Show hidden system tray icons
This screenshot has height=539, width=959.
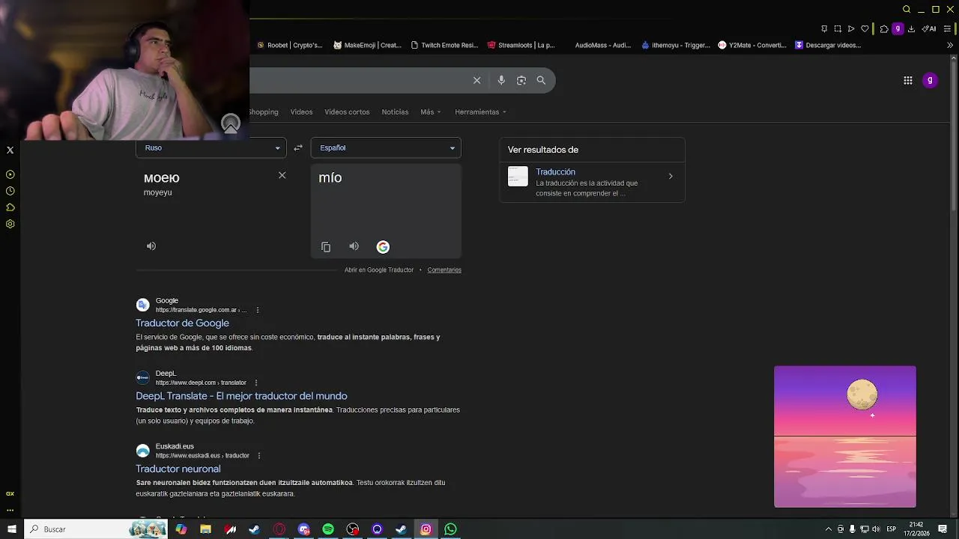(828, 529)
